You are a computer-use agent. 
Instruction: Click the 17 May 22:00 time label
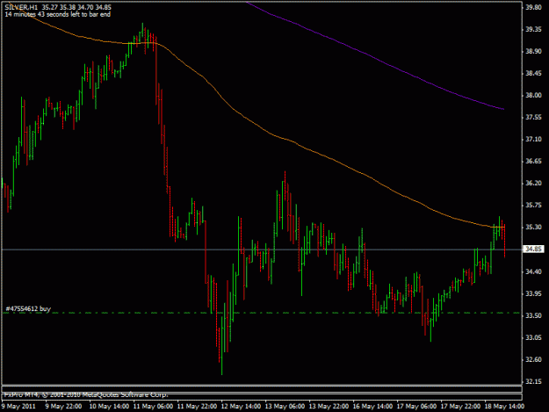pyautogui.click(x=460, y=407)
